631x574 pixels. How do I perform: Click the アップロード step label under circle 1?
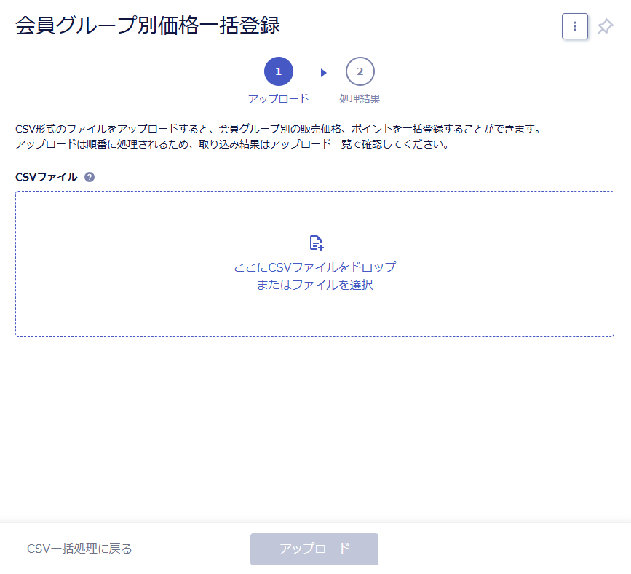pos(279,98)
